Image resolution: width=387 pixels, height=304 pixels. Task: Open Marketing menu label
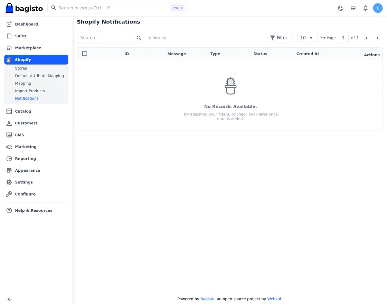[26, 147]
